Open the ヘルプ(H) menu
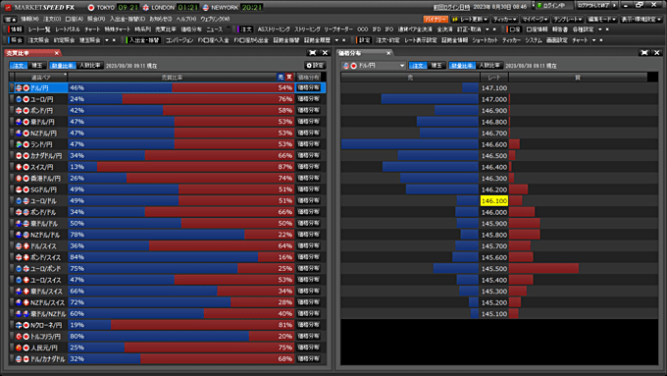 [x=186, y=20]
